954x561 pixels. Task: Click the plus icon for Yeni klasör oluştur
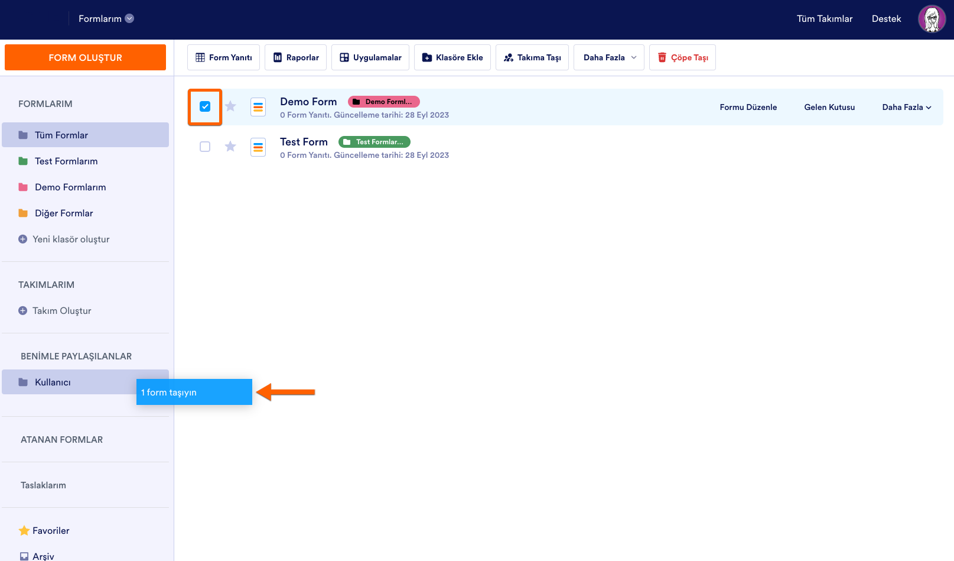click(23, 239)
